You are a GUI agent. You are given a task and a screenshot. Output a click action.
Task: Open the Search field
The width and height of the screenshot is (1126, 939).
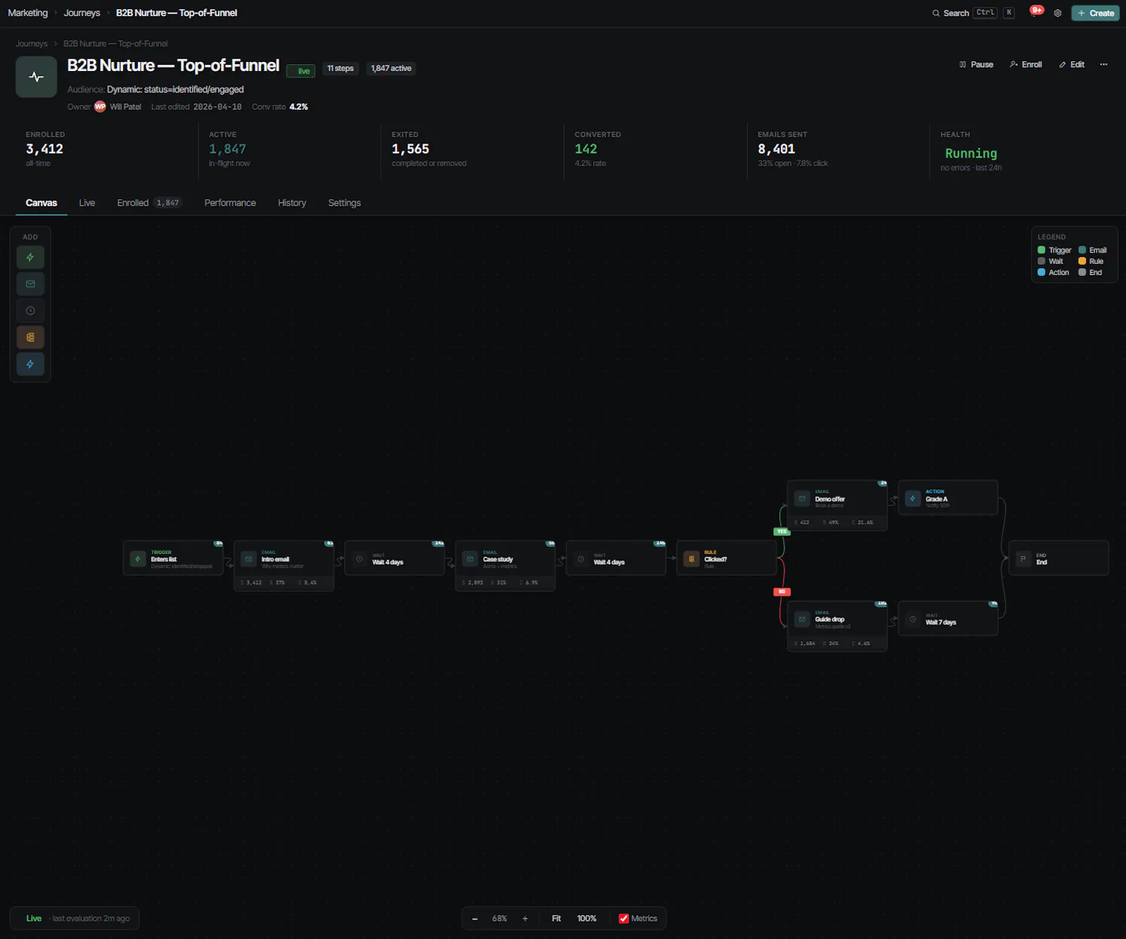click(x=973, y=13)
